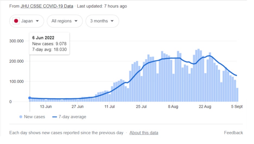Select the last bar near 5 Sept
The image size is (254, 144).
237,95
